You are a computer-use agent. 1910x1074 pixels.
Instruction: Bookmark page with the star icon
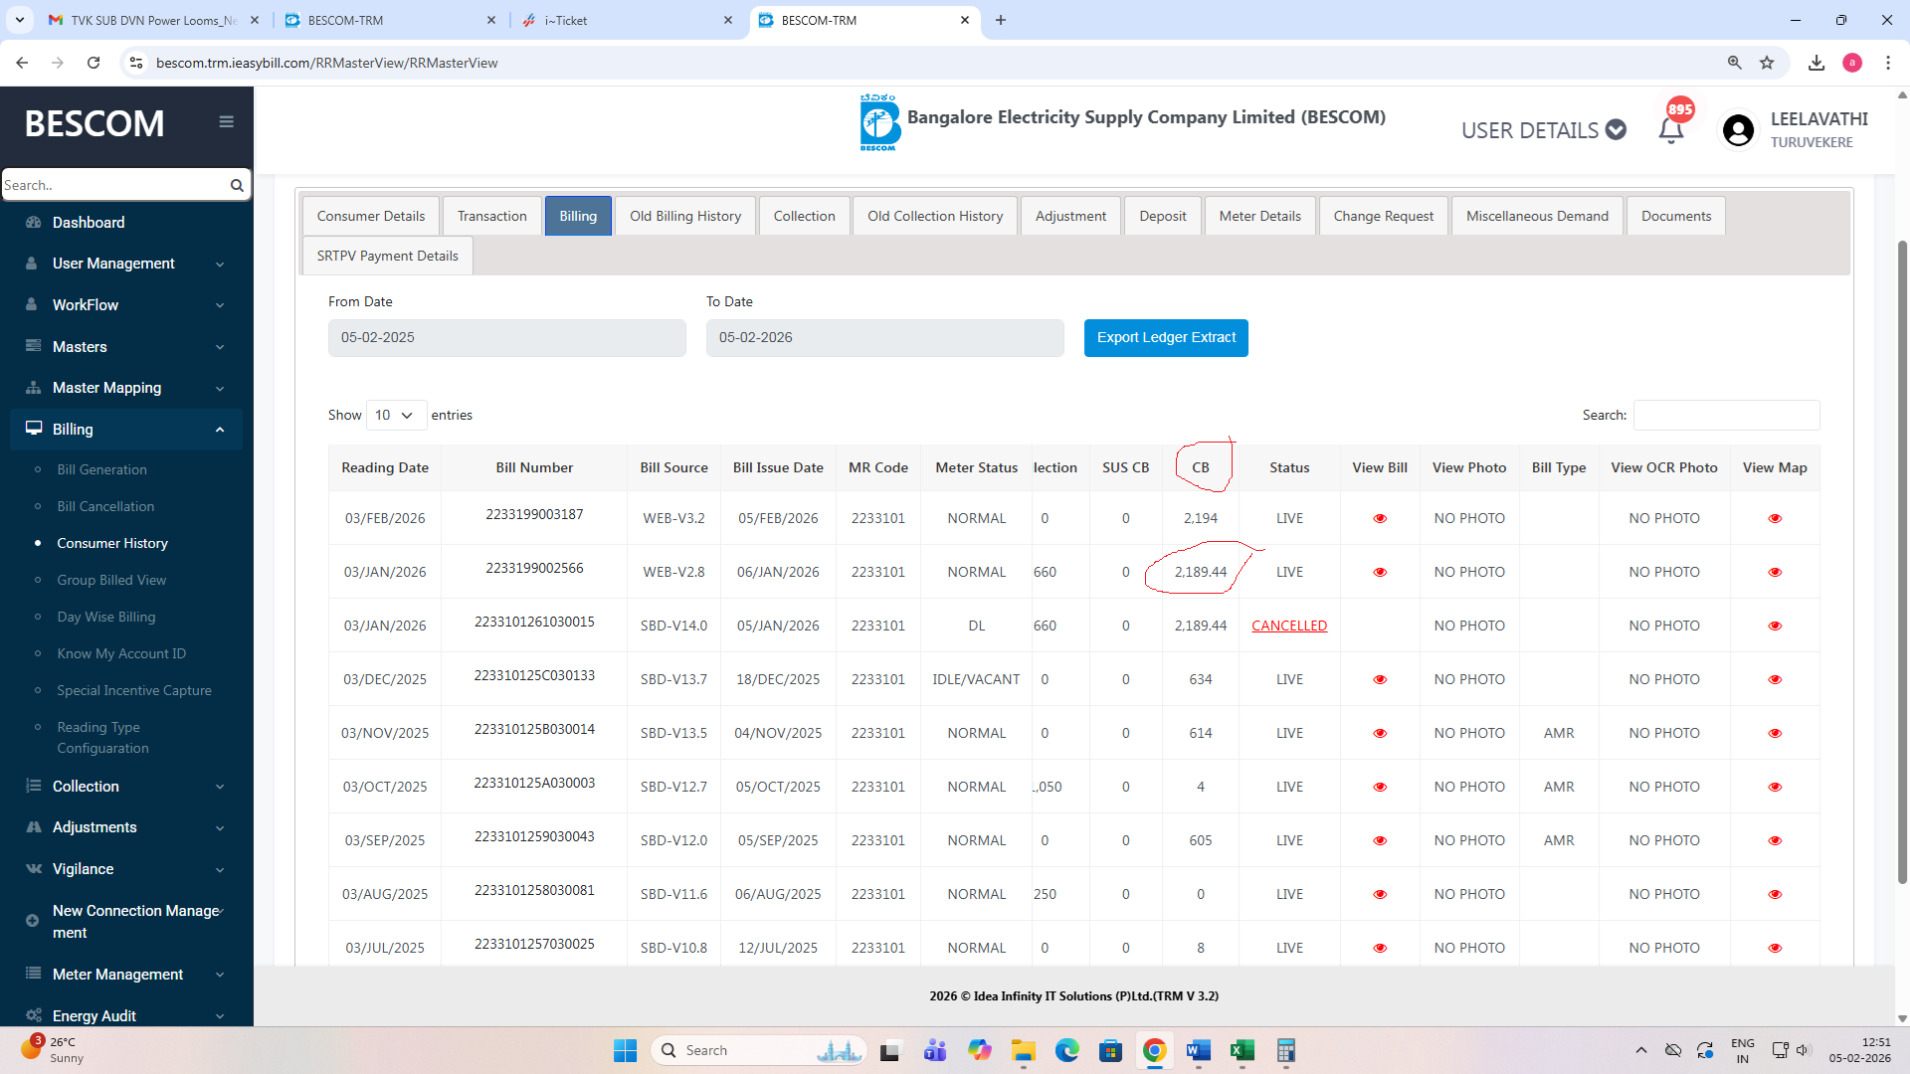tap(1767, 63)
